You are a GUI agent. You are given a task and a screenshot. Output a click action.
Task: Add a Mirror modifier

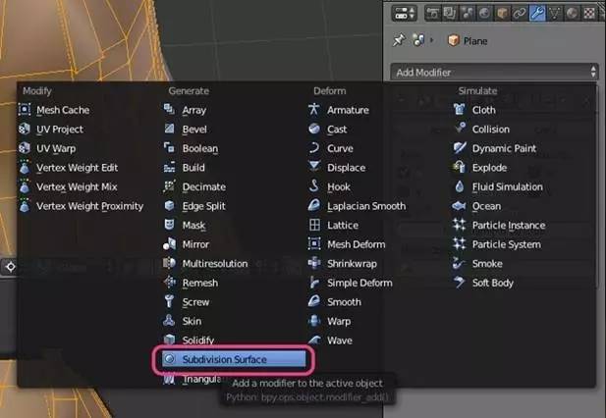tap(234, 244)
